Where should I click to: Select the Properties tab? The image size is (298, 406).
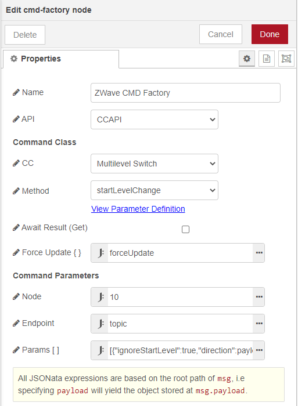(61, 59)
